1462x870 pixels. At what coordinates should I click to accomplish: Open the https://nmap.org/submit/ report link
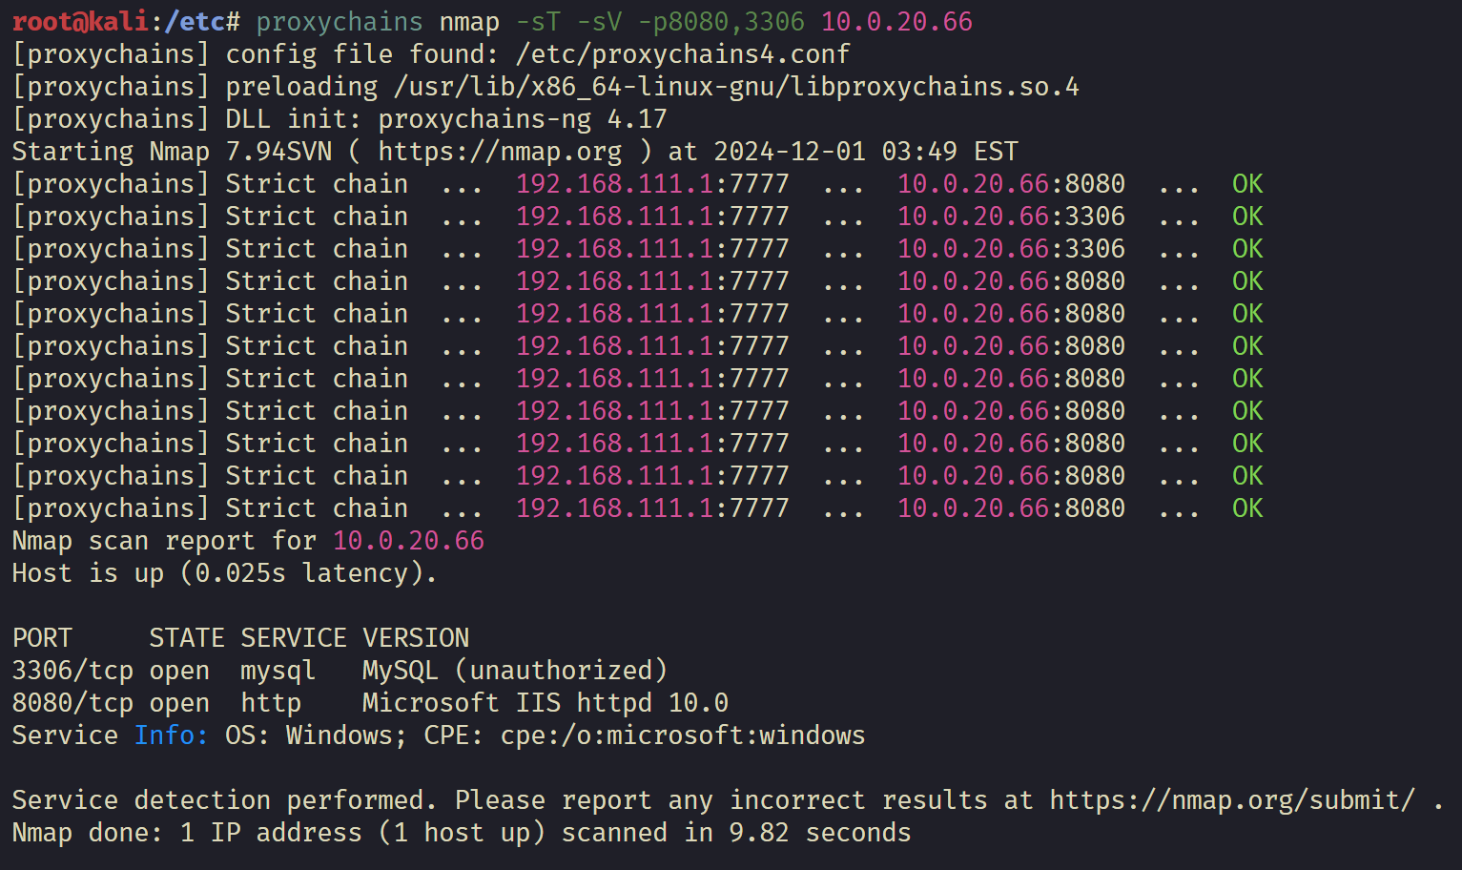pos(1232,800)
